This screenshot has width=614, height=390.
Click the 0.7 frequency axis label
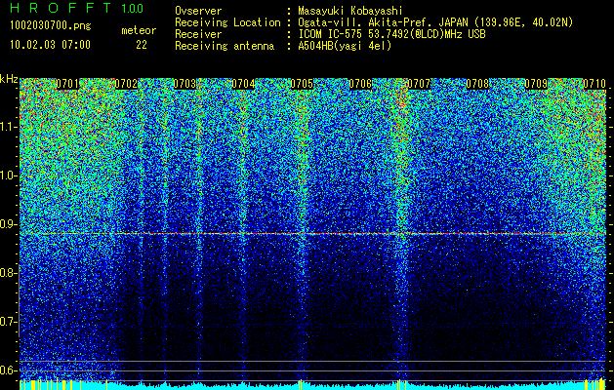click(8, 322)
